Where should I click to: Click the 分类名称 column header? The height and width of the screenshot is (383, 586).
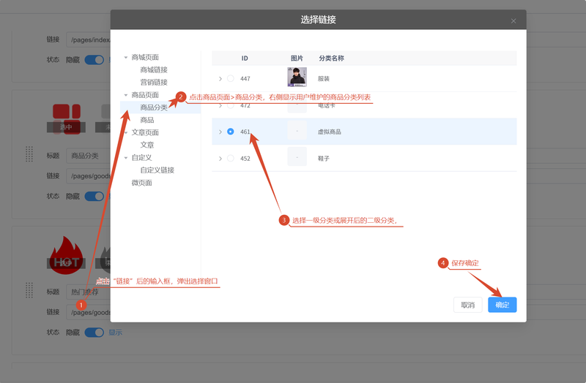click(331, 58)
